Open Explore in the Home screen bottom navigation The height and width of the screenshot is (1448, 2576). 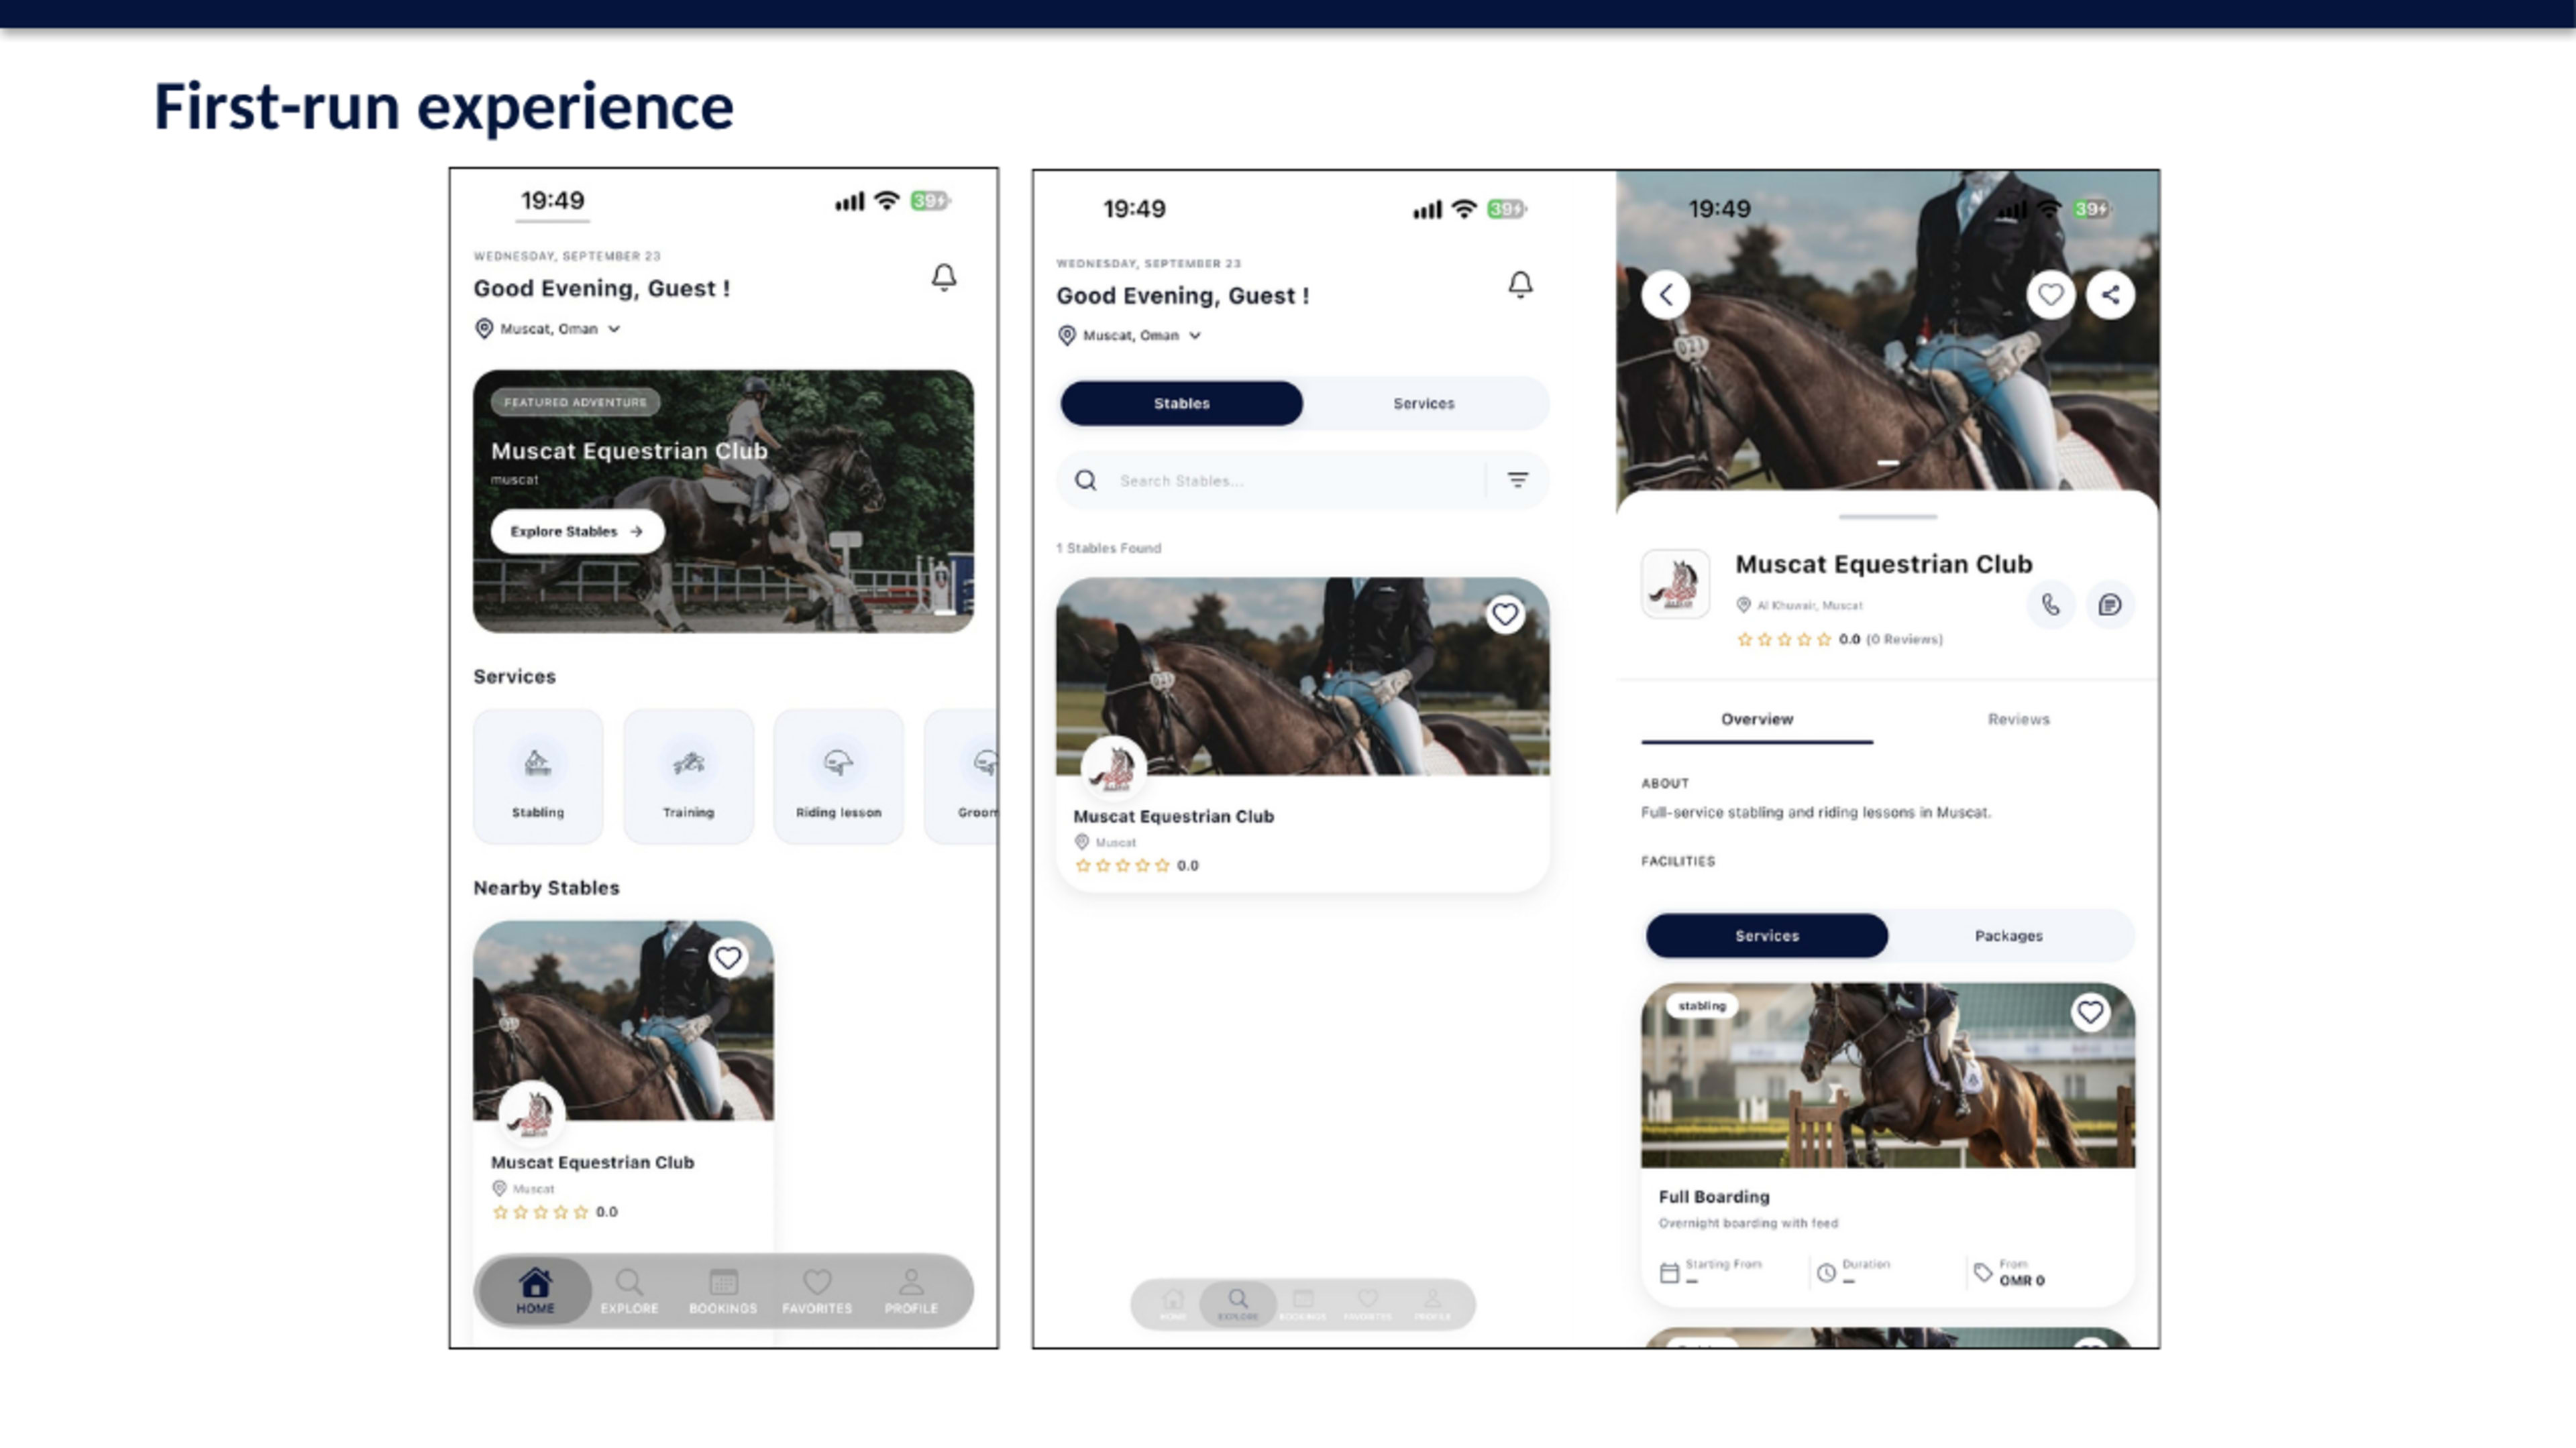point(629,1290)
